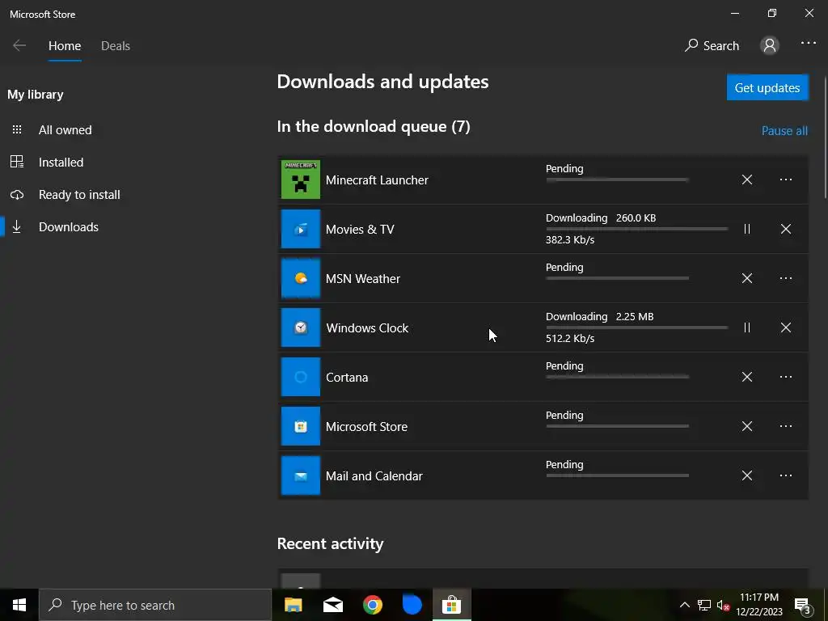Open the Mail app from taskbar

[x=332, y=605]
